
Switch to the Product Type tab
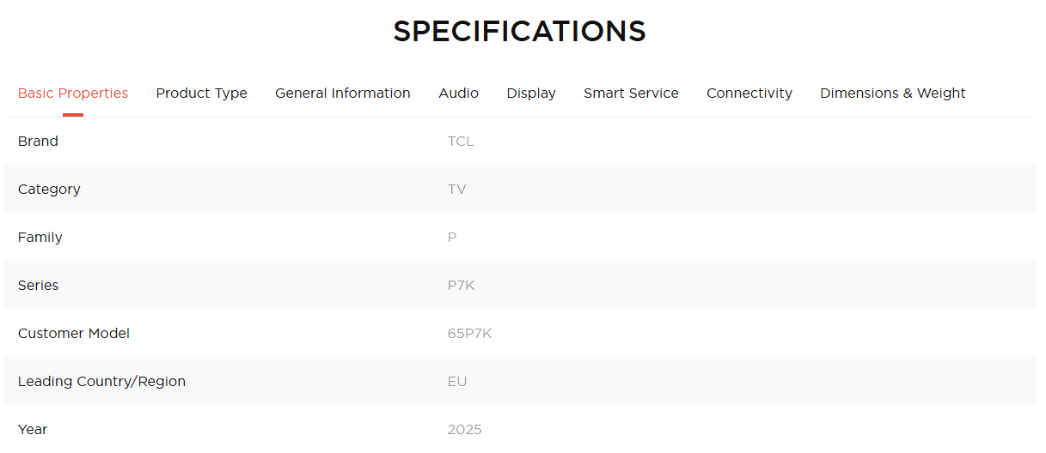201,94
